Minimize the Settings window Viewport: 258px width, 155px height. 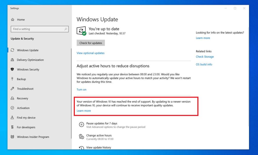pos(226,8)
